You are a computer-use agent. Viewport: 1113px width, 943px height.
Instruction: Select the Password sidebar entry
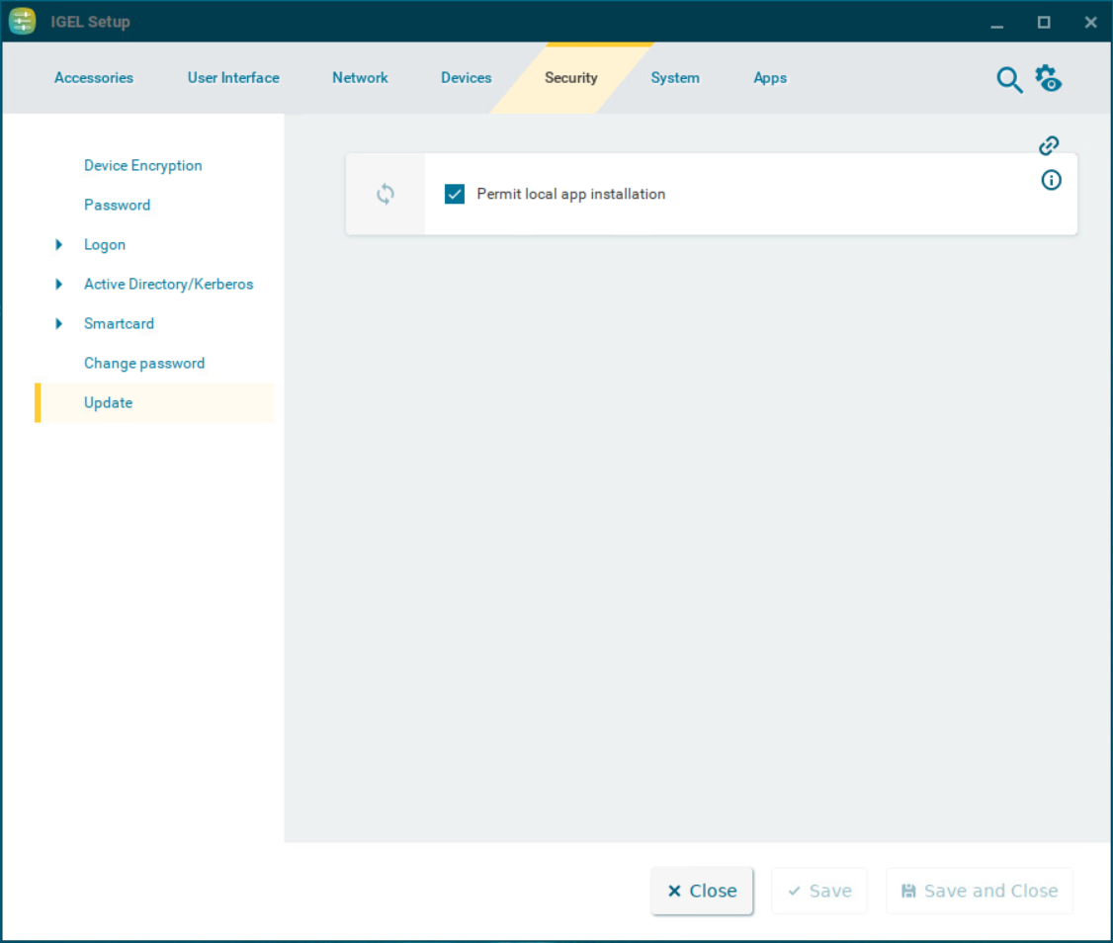tap(118, 206)
